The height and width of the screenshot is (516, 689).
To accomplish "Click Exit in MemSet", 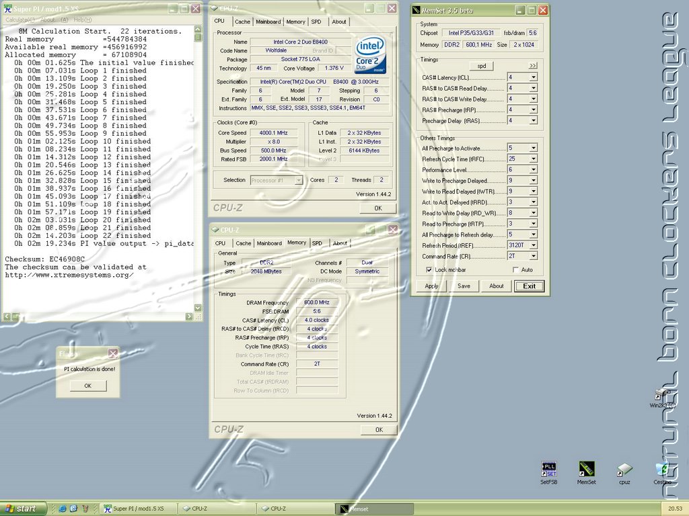I will point(529,286).
